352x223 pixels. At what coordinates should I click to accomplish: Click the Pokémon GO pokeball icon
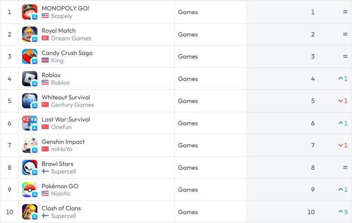[29, 190]
